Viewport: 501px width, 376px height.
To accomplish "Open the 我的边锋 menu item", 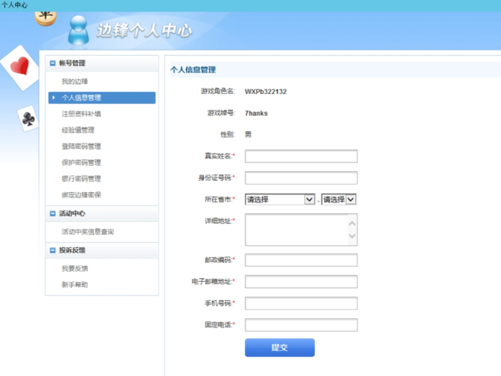I will click(75, 82).
